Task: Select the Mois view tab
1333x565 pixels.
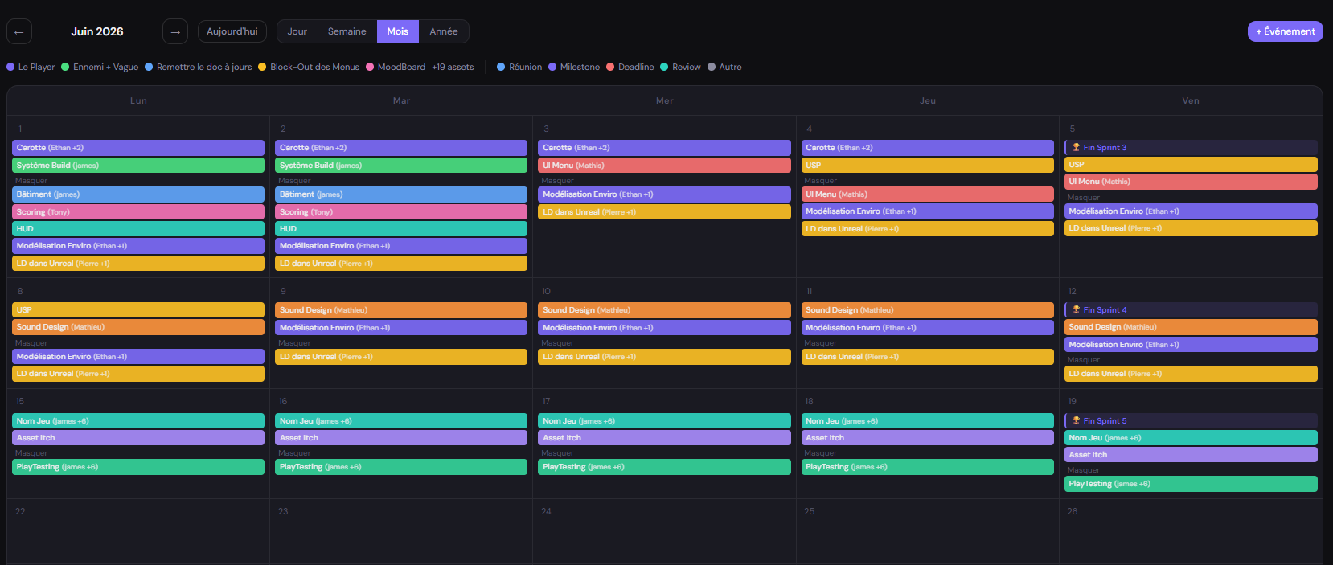Action: (398, 31)
